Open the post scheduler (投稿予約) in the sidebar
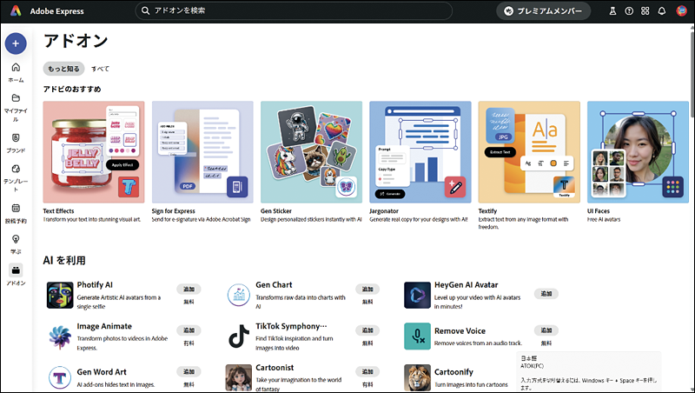The width and height of the screenshot is (695, 393). 16,213
